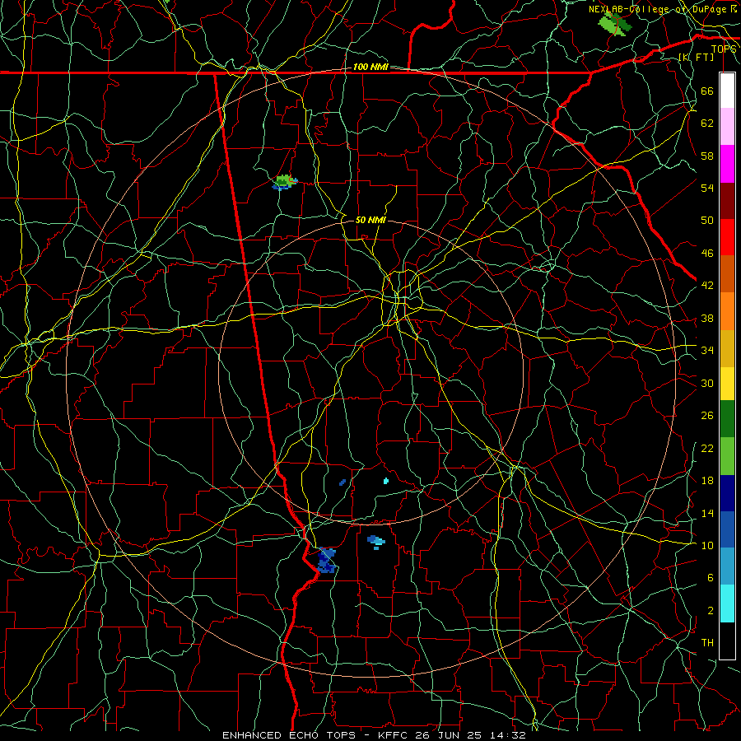Click the "54" legend value

(x=707, y=188)
